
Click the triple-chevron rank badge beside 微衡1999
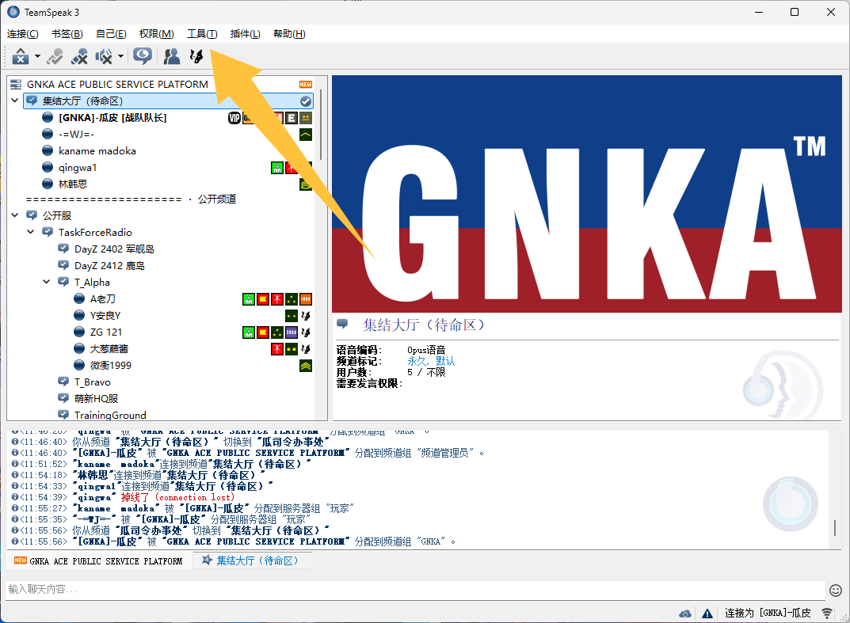pos(306,366)
